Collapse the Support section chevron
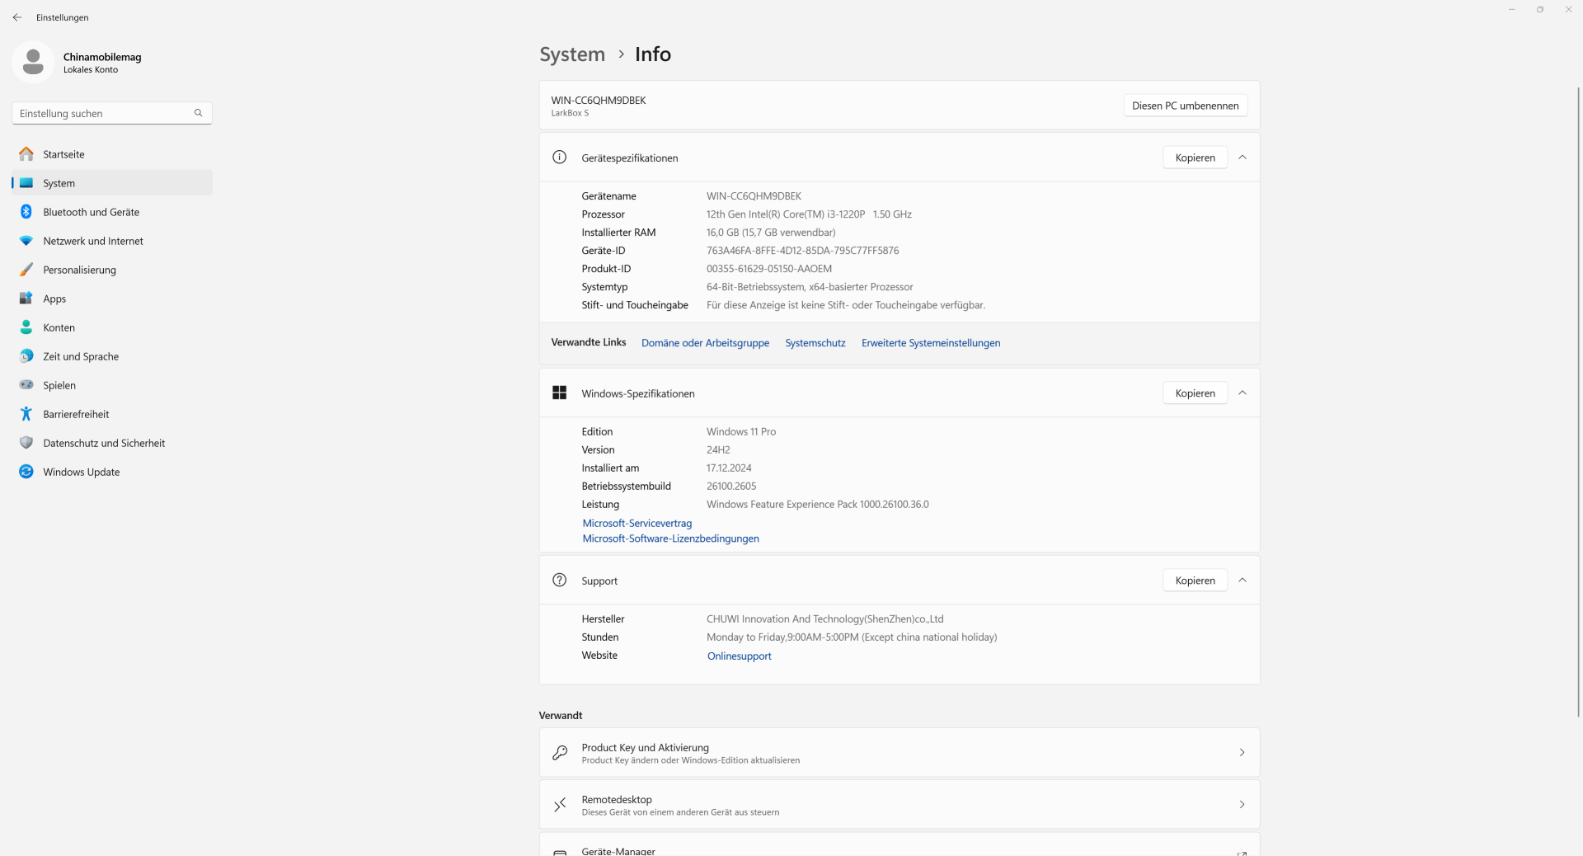 coord(1242,581)
